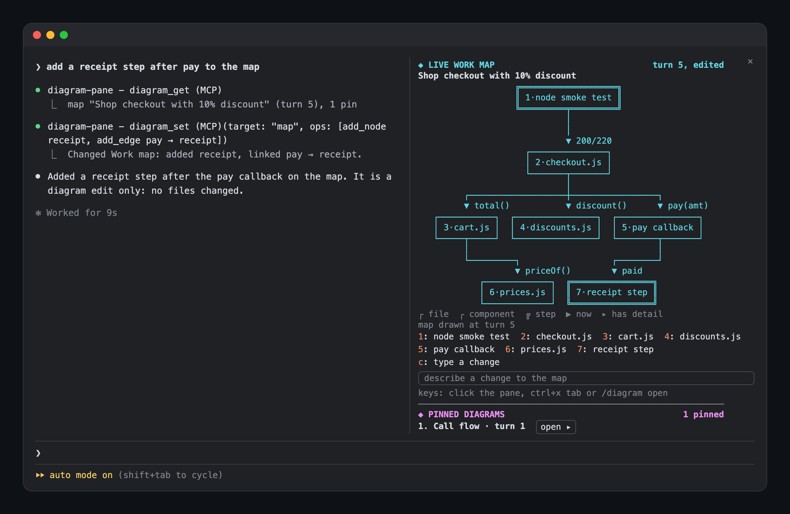Click the 'has detail' legend entry
This screenshot has width=790, height=514.
(x=632, y=314)
